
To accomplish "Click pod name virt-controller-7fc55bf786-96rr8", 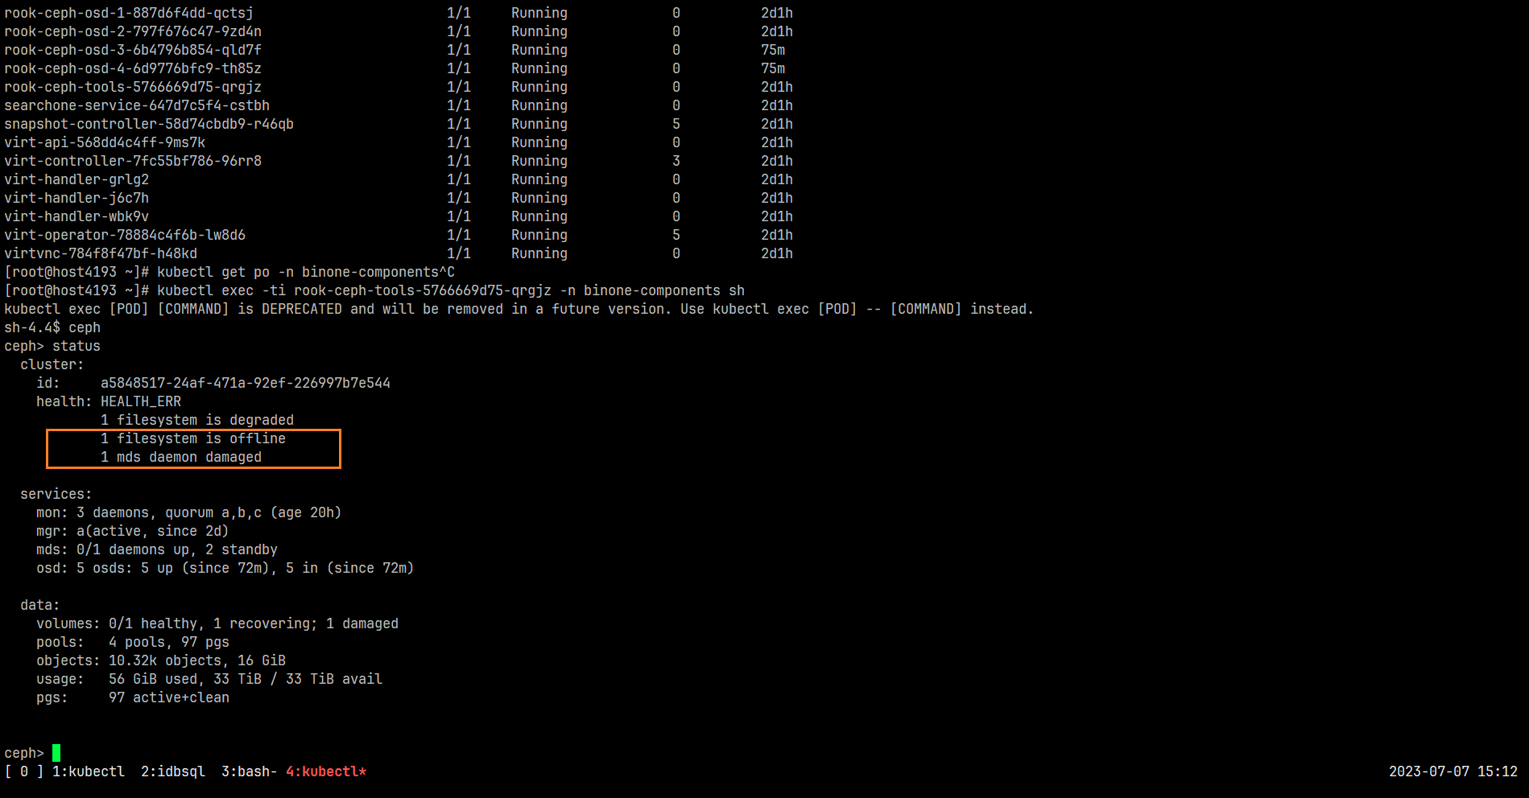I will [x=133, y=161].
